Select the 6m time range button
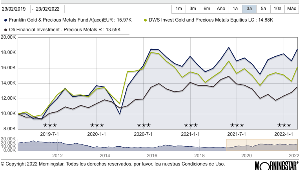 click(x=207, y=9)
